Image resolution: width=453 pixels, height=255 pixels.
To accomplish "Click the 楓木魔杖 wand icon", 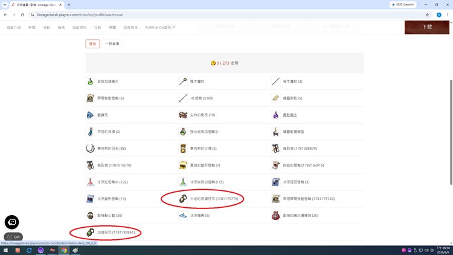I will [183, 82].
